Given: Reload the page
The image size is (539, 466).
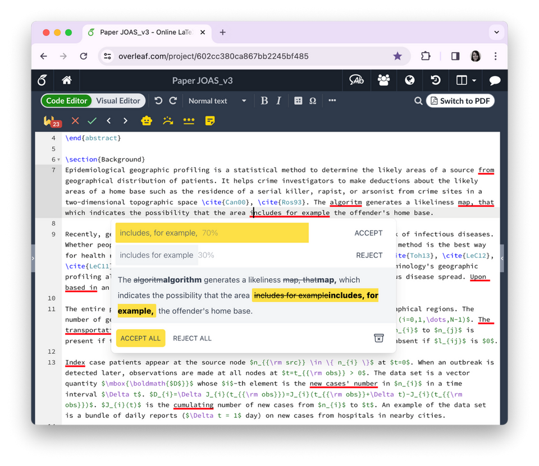Looking at the screenshot, I should pyautogui.click(x=84, y=56).
